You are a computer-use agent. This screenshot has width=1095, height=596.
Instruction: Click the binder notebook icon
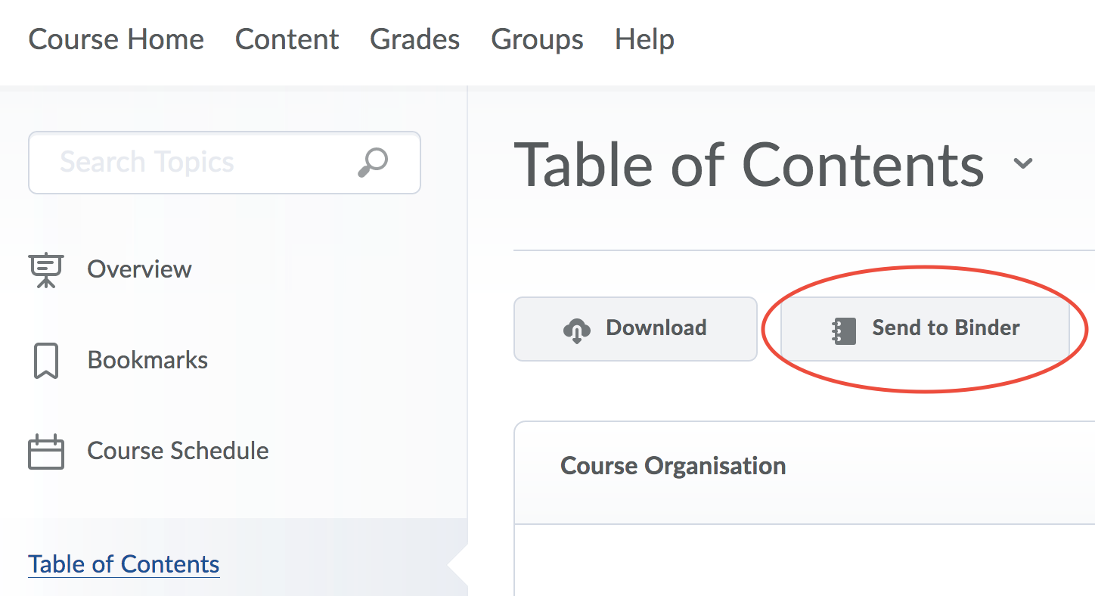(843, 330)
